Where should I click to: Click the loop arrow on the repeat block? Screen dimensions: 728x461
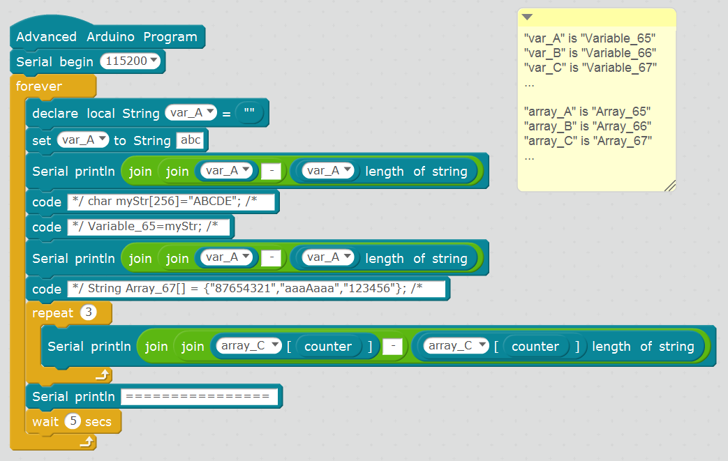tap(102, 375)
